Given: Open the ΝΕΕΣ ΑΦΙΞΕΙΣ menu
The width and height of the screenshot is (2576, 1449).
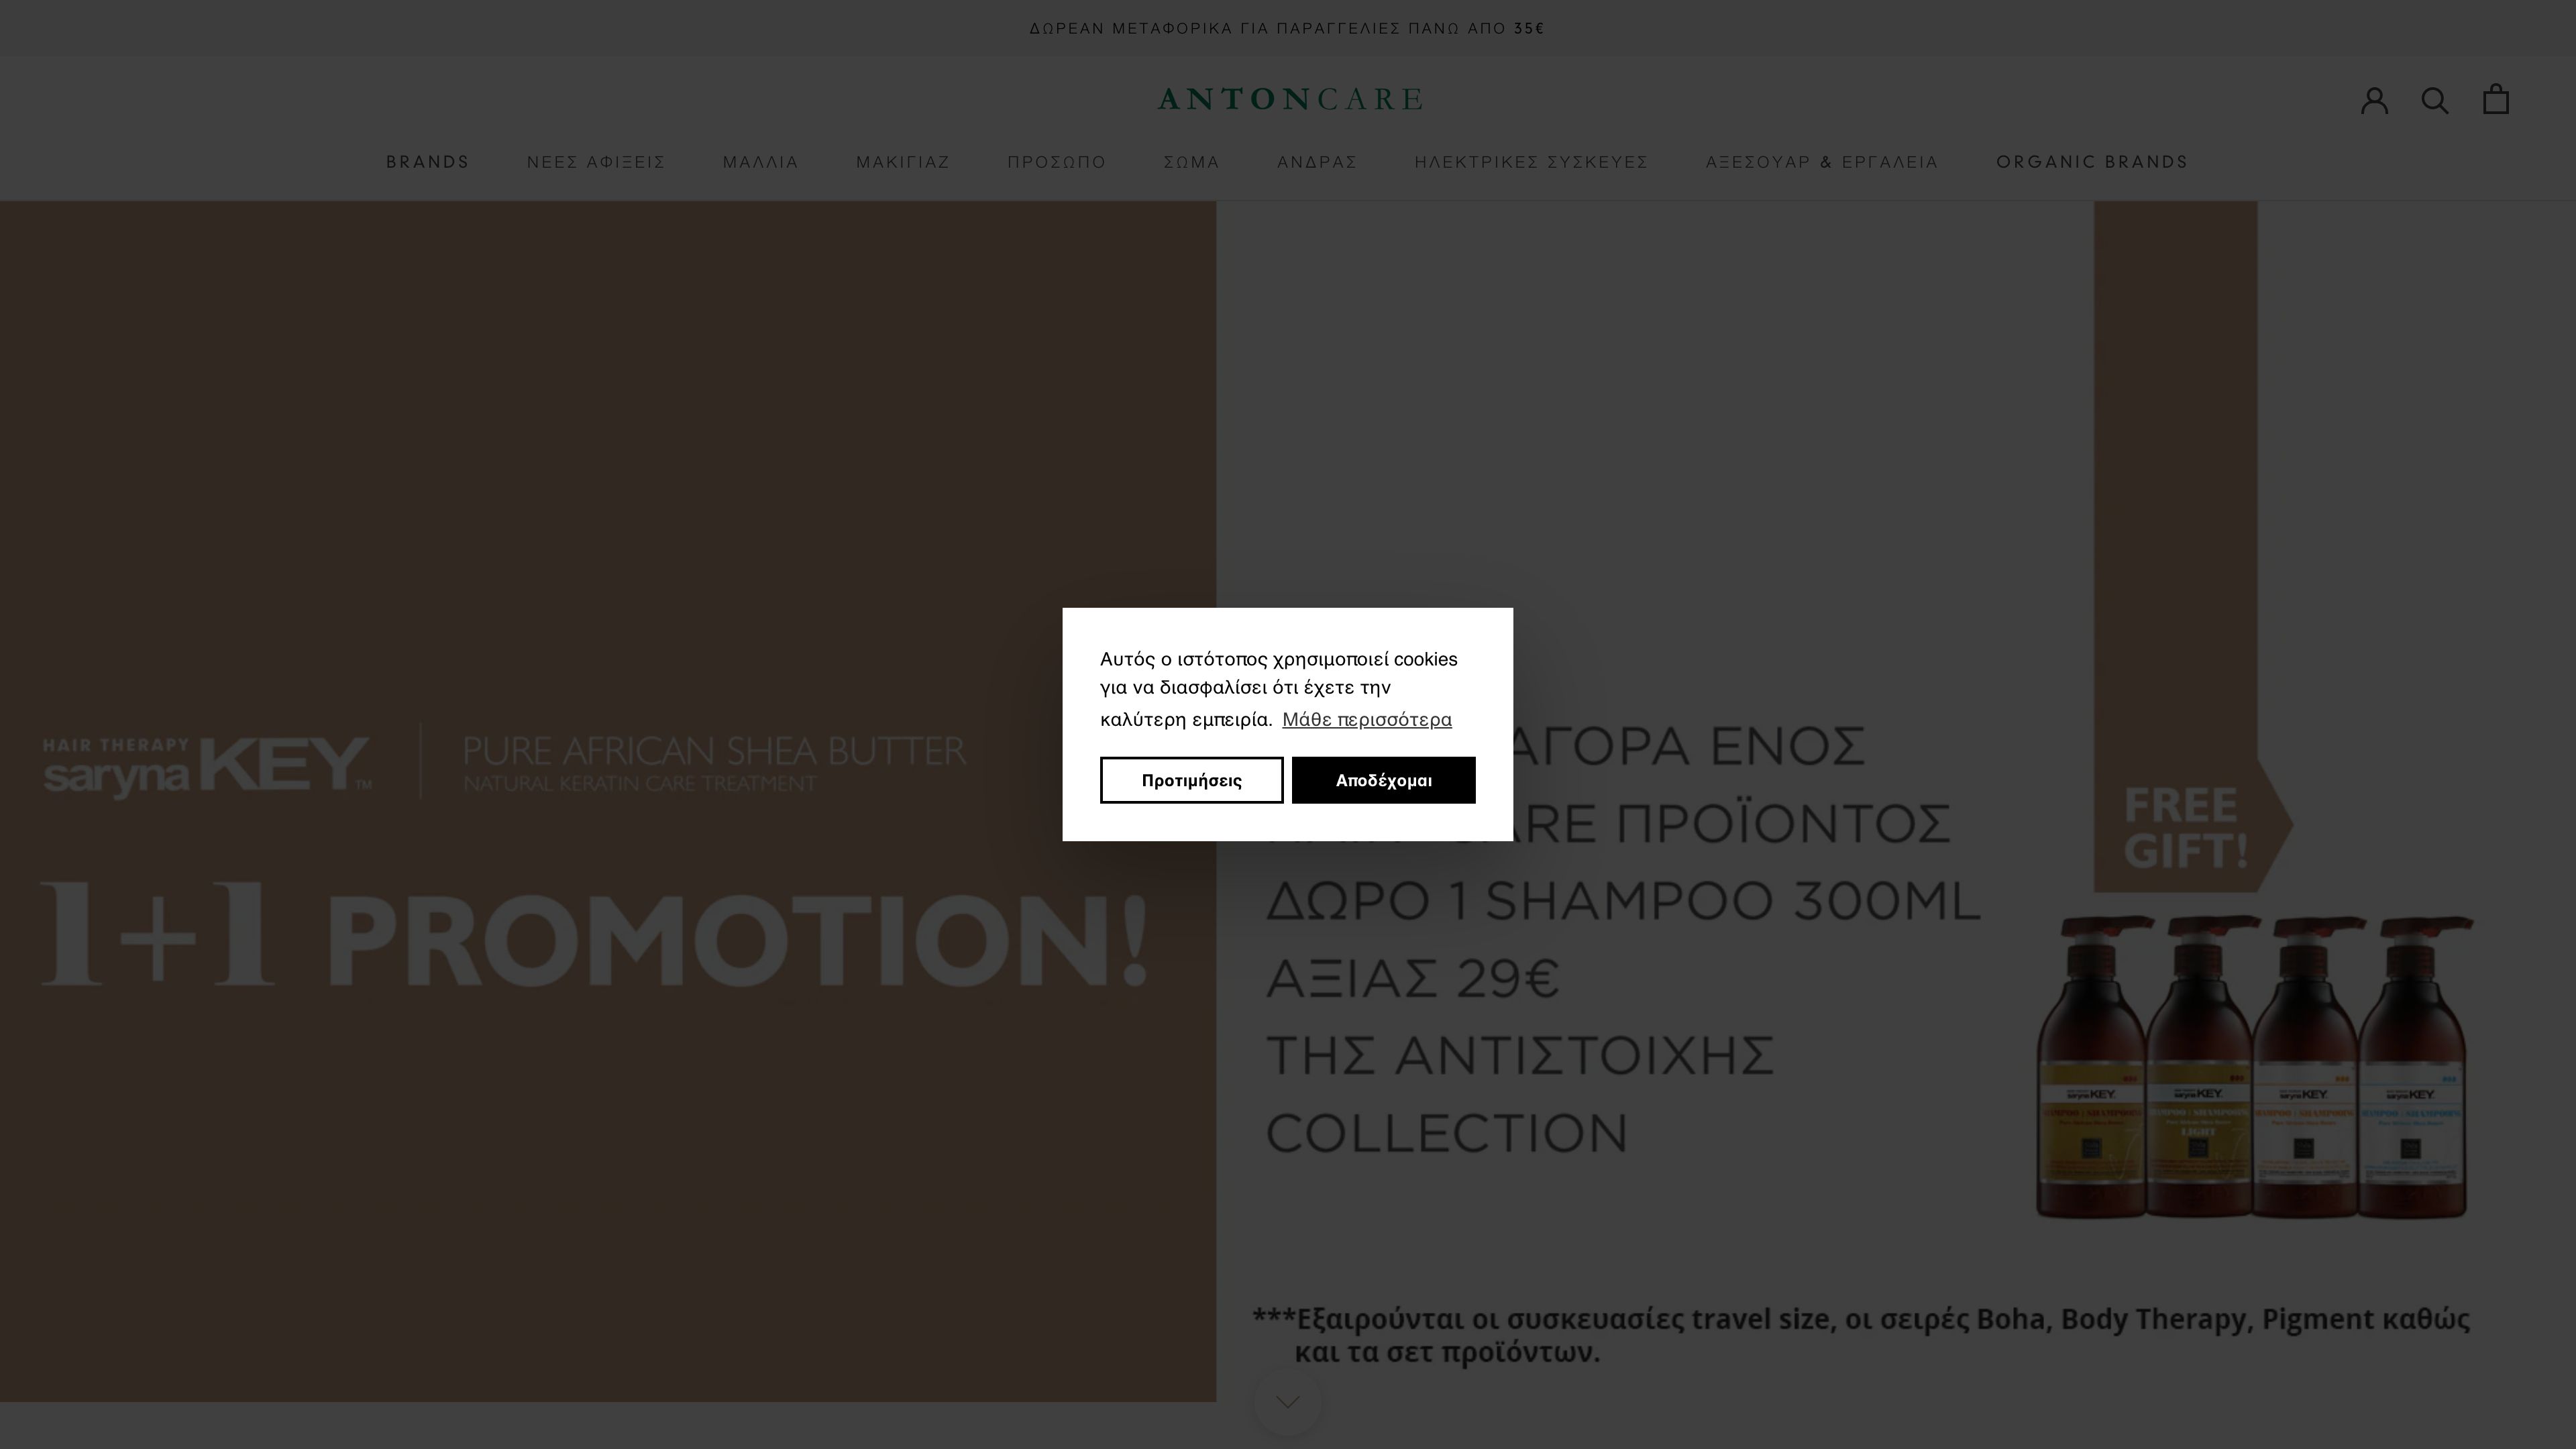Looking at the screenshot, I should tap(596, 162).
